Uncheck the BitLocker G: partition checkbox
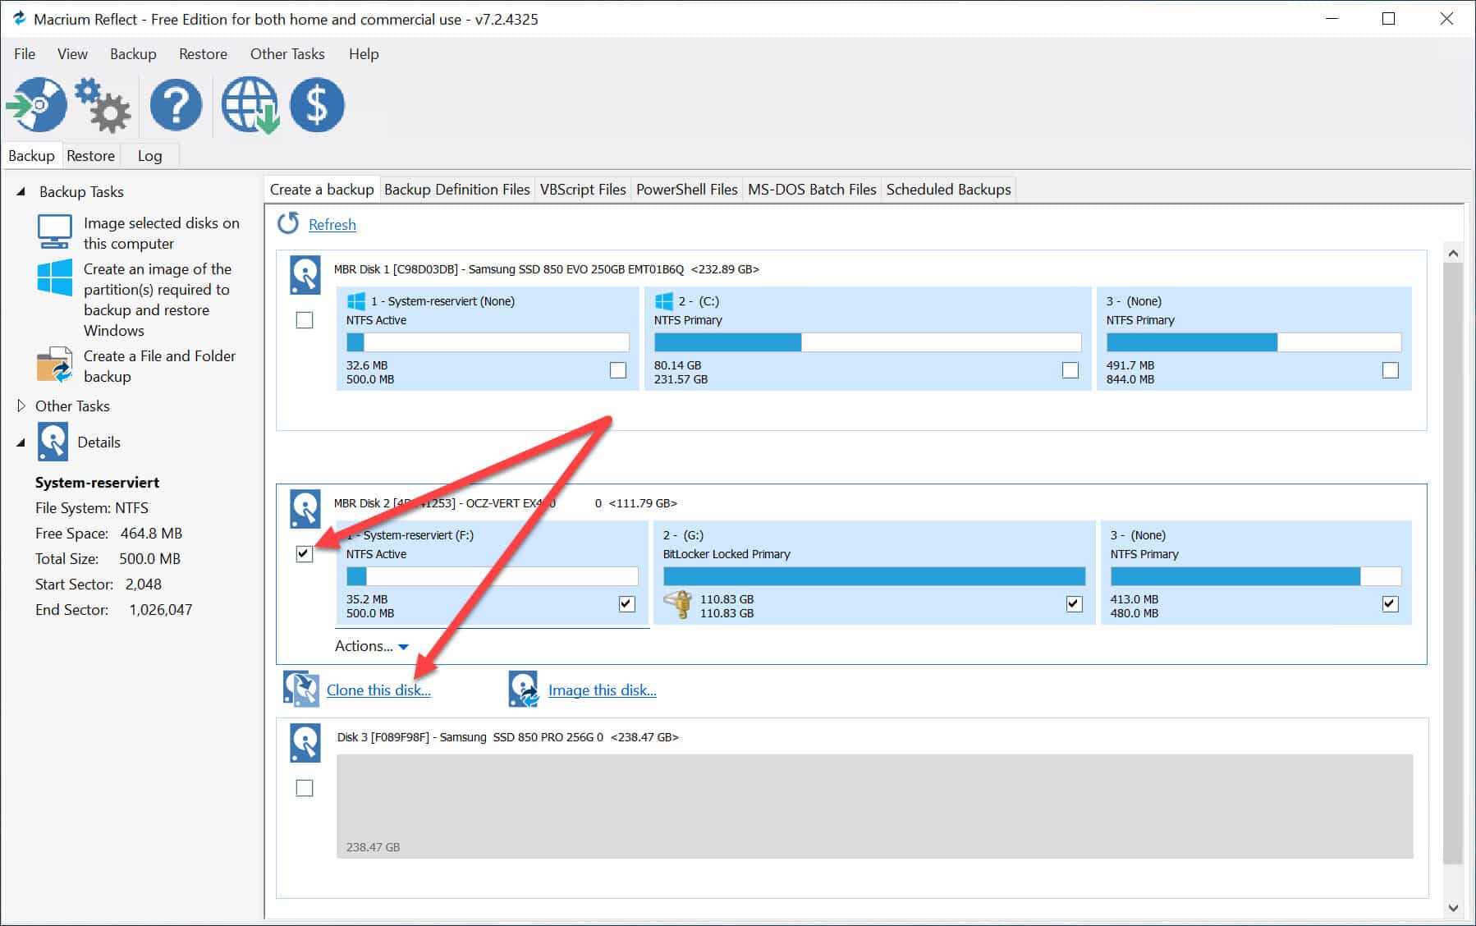Image resolution: width=1476 pixels, height=926 pixels. tap(1074, 604)
